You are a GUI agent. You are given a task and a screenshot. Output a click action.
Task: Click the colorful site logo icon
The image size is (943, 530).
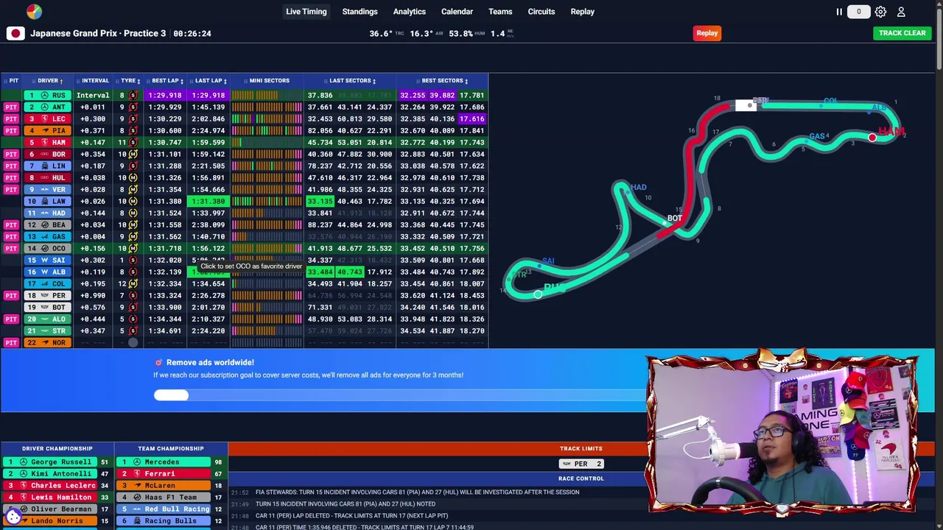(34, 12)
